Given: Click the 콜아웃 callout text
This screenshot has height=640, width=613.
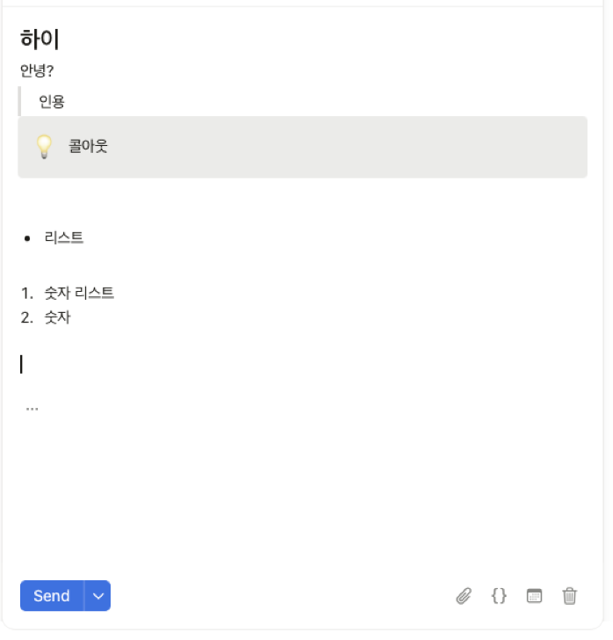Looking at the screenshot, I should pos(88,146).
